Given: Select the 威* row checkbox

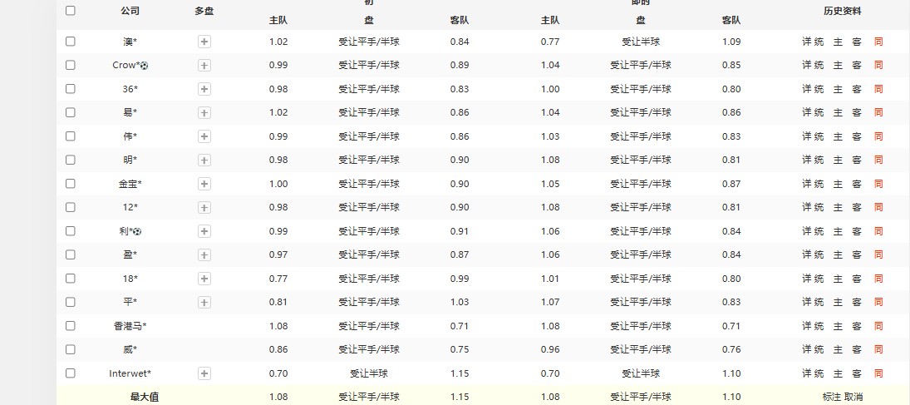Looking at the screenshot, I should (70, 349).
